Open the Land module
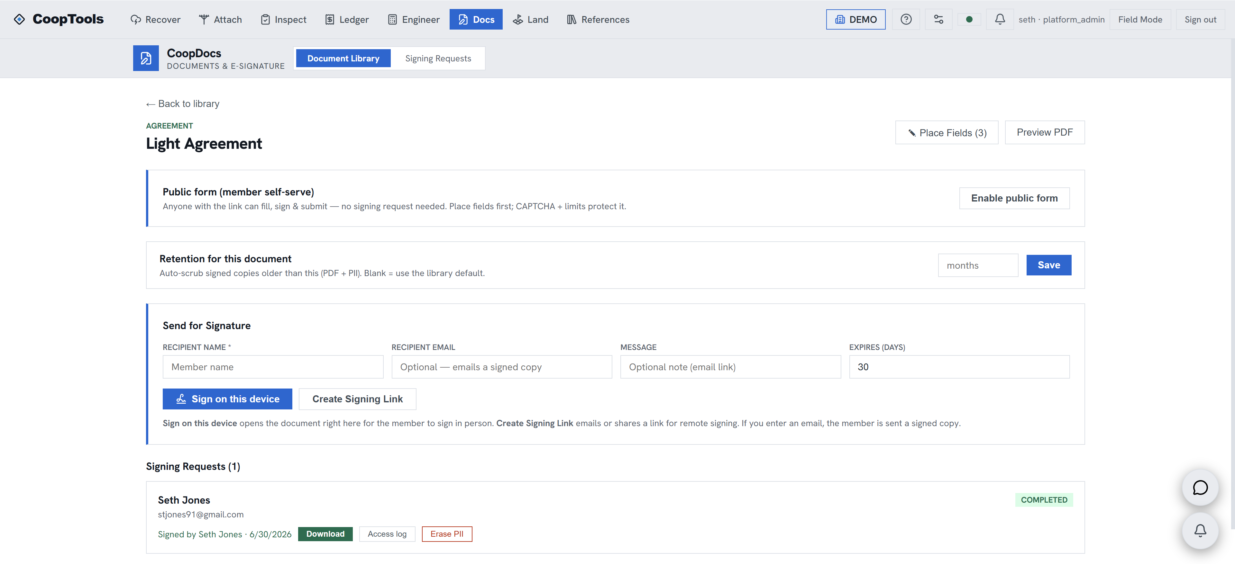Viewport: 1235px width, 564px height. [x=530, y=20]
